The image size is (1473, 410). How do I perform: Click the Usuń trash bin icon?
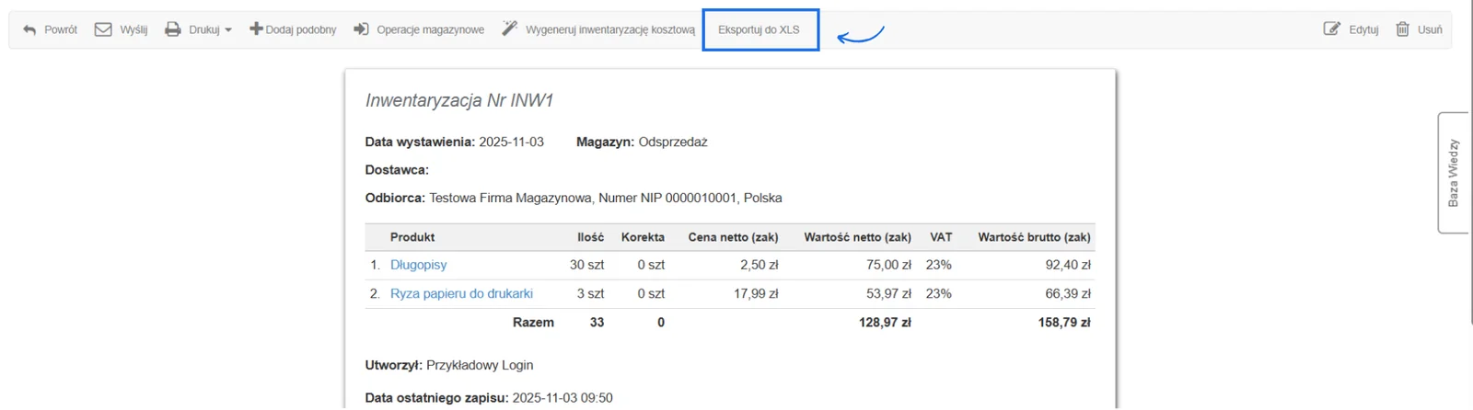click(x=1402, y=29)
